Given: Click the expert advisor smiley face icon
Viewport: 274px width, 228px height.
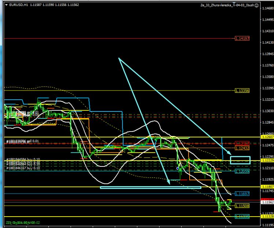Looking at the screenshot, I should (256, 5).
